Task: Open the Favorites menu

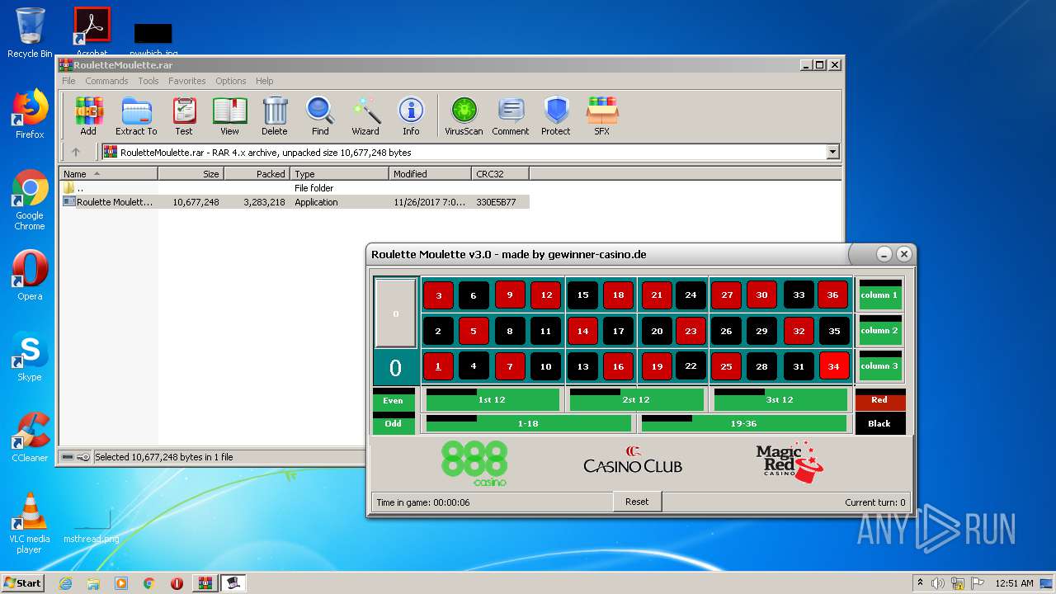Action: (x=187, y=81)
